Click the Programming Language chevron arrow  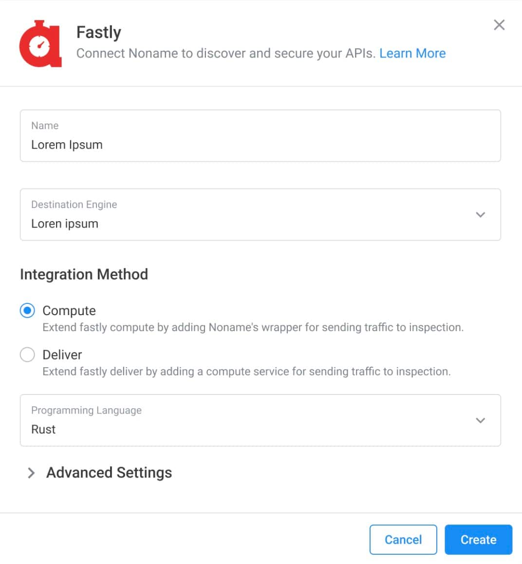click(x=481, y=420)
